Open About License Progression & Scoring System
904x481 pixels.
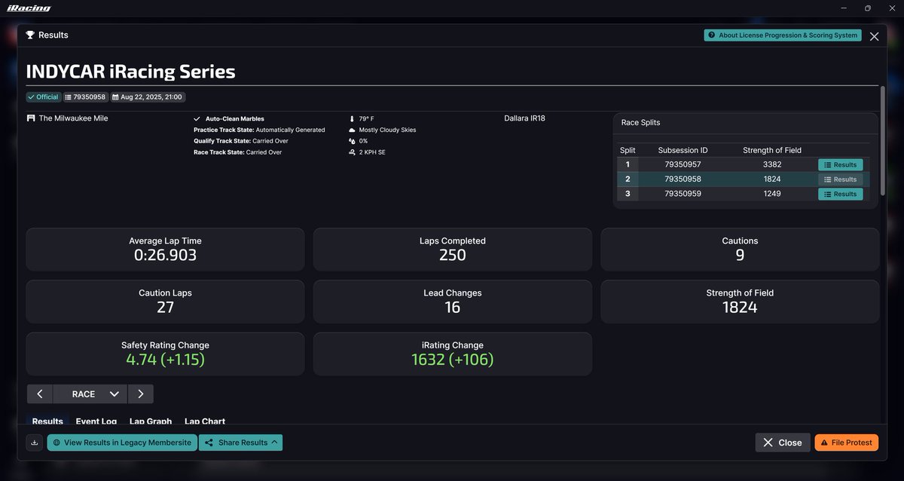[x=783, y=35]
